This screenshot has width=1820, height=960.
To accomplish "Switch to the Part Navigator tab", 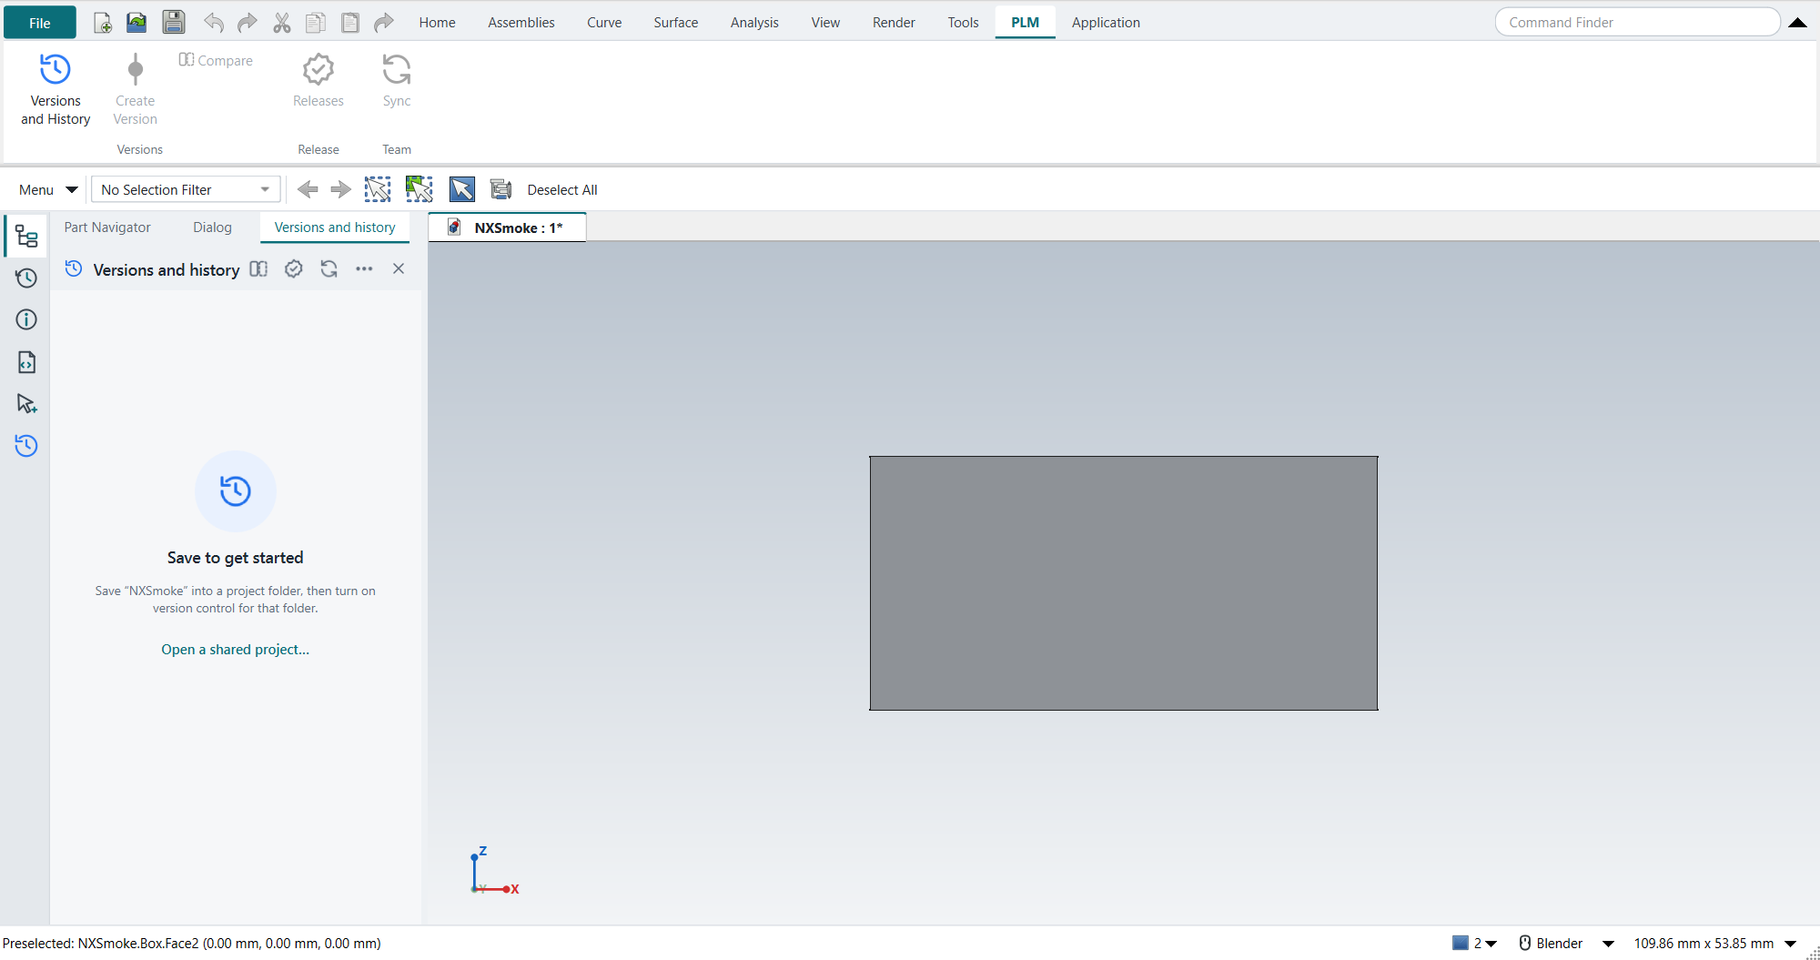I will coord(107,227).
